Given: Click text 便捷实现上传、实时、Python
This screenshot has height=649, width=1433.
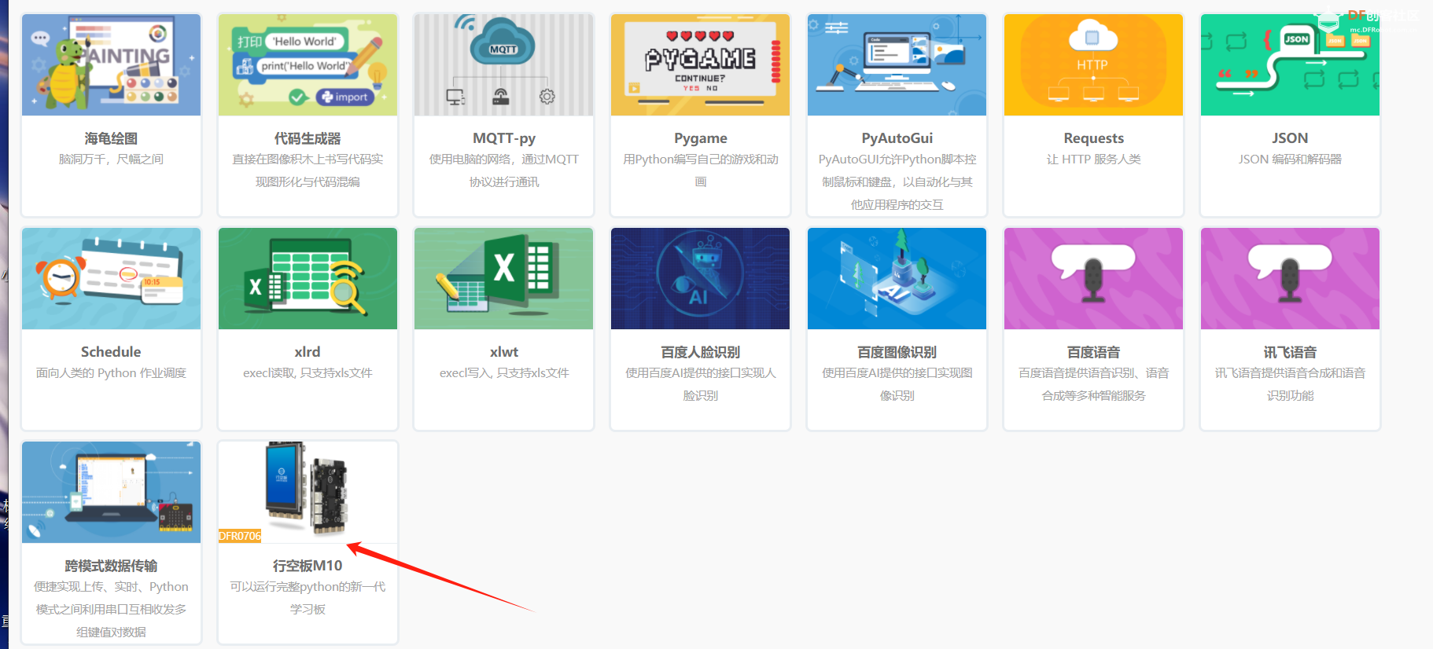Looking at the screenshot, I should tap(111, 587).
